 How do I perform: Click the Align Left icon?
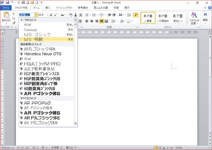[x=87, y=21]
